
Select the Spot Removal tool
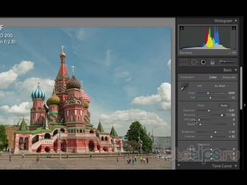pyautogui.click(x=195, y=62)
